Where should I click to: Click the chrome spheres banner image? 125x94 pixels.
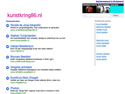103,9
